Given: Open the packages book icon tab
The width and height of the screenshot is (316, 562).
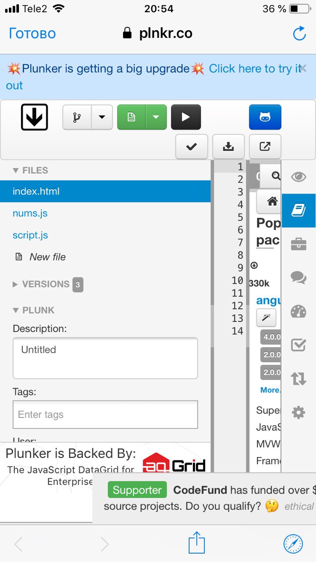Looking at the screenshot, I should 299,210.
